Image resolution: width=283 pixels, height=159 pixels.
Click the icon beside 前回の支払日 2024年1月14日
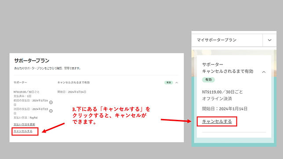point(51,102)
